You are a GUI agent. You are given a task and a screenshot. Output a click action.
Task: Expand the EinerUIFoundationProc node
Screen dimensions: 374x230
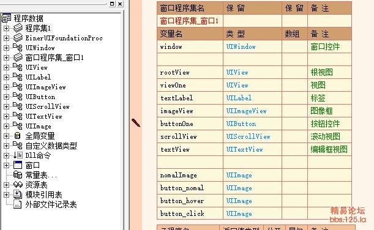7,38
